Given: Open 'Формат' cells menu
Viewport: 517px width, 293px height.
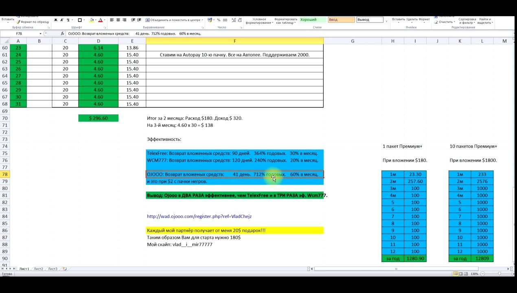Looking at the screenshot, I should (424, 20).
